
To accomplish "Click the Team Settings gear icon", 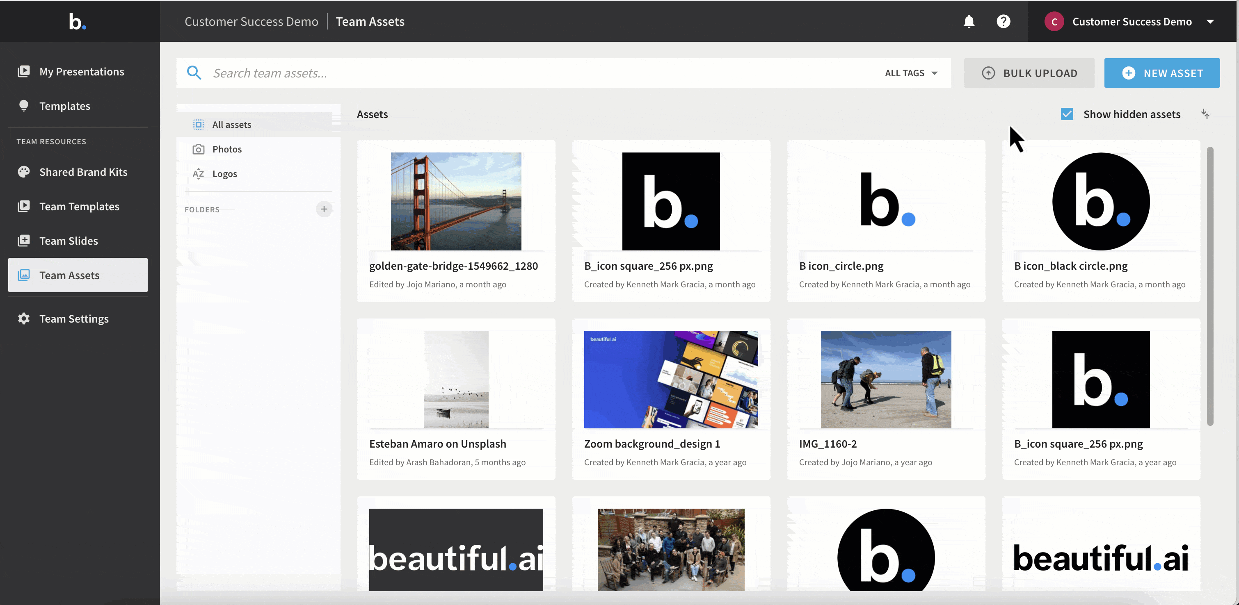I will (23, 318).
